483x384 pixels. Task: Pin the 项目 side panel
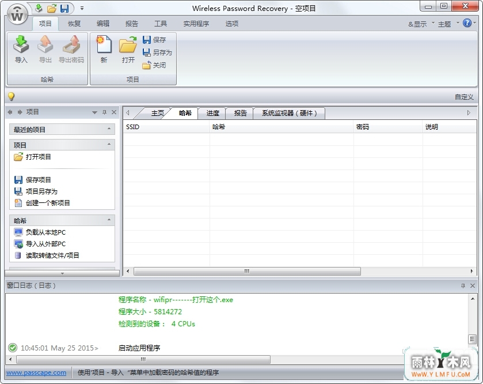point(104,112)
